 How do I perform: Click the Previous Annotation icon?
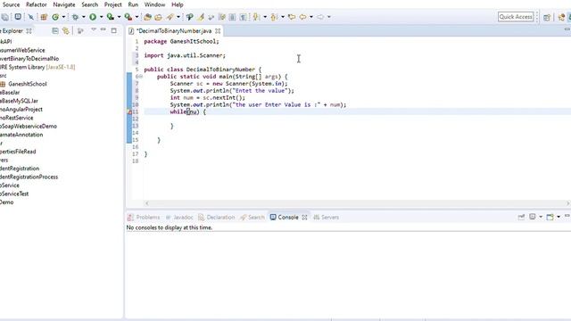pyautogui.click(x=274, y=17)
